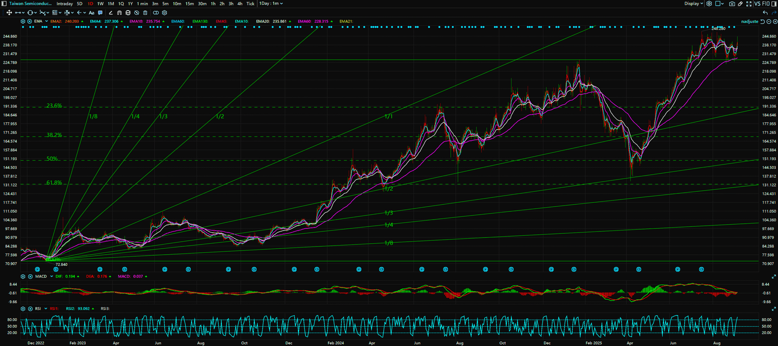778x346 pixels.
Task: Switch to the 1W timeframe
Action: pos(100,4)
